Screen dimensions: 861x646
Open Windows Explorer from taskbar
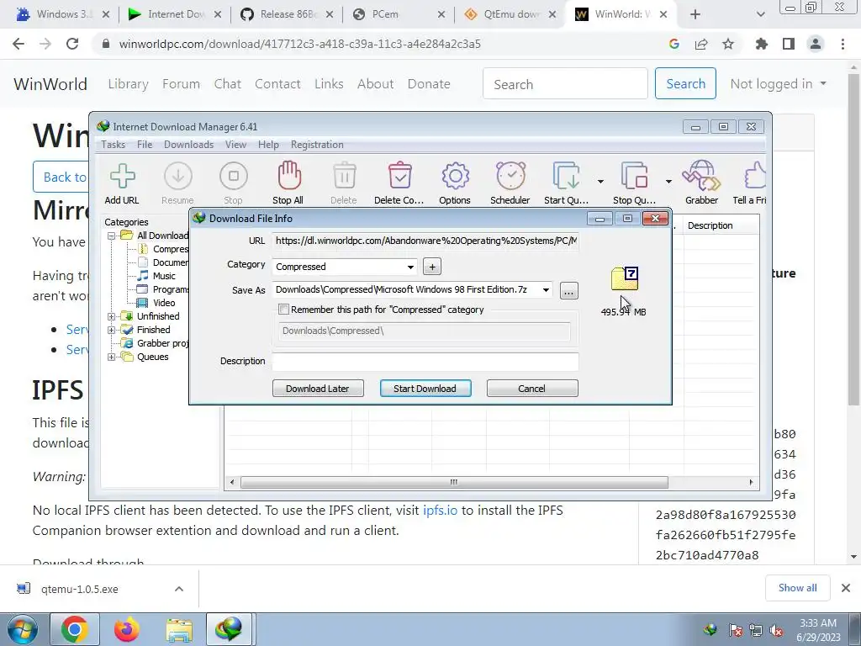(179, 629)
